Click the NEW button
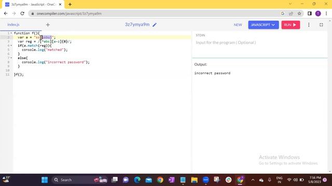Screen dimensions: 332x186 pyautogui.click(x=238, y=25)
